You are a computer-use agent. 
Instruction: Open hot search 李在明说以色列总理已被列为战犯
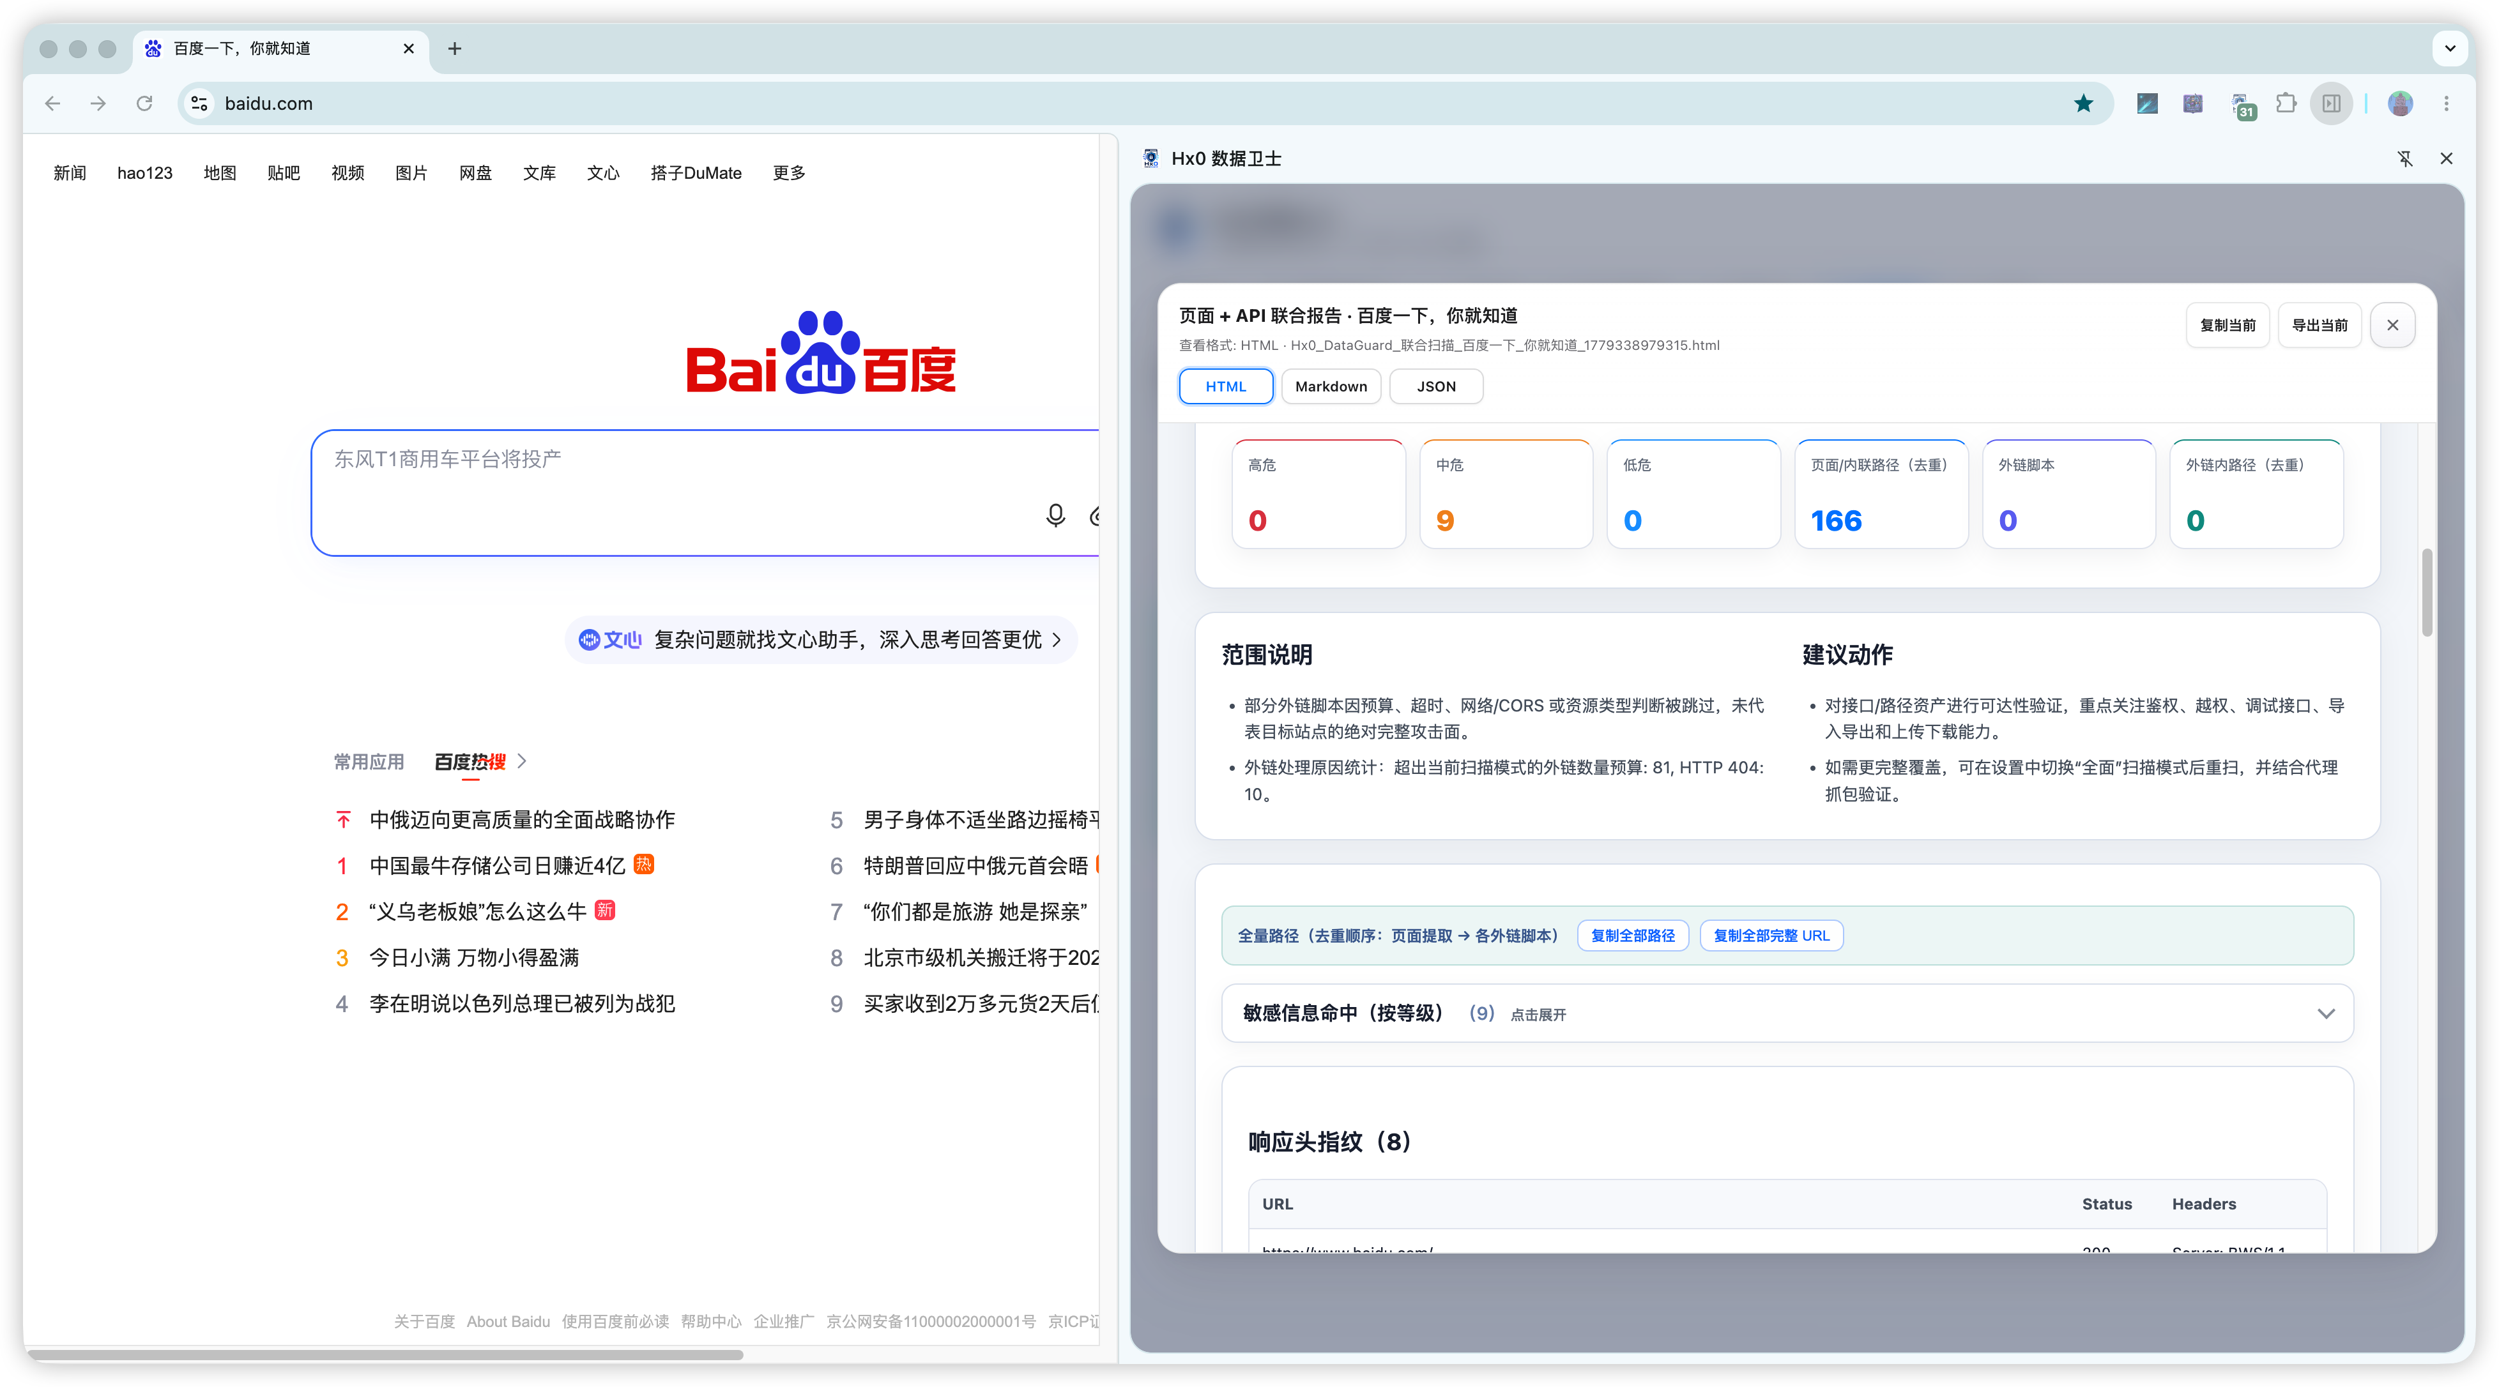pos(522,1003)
